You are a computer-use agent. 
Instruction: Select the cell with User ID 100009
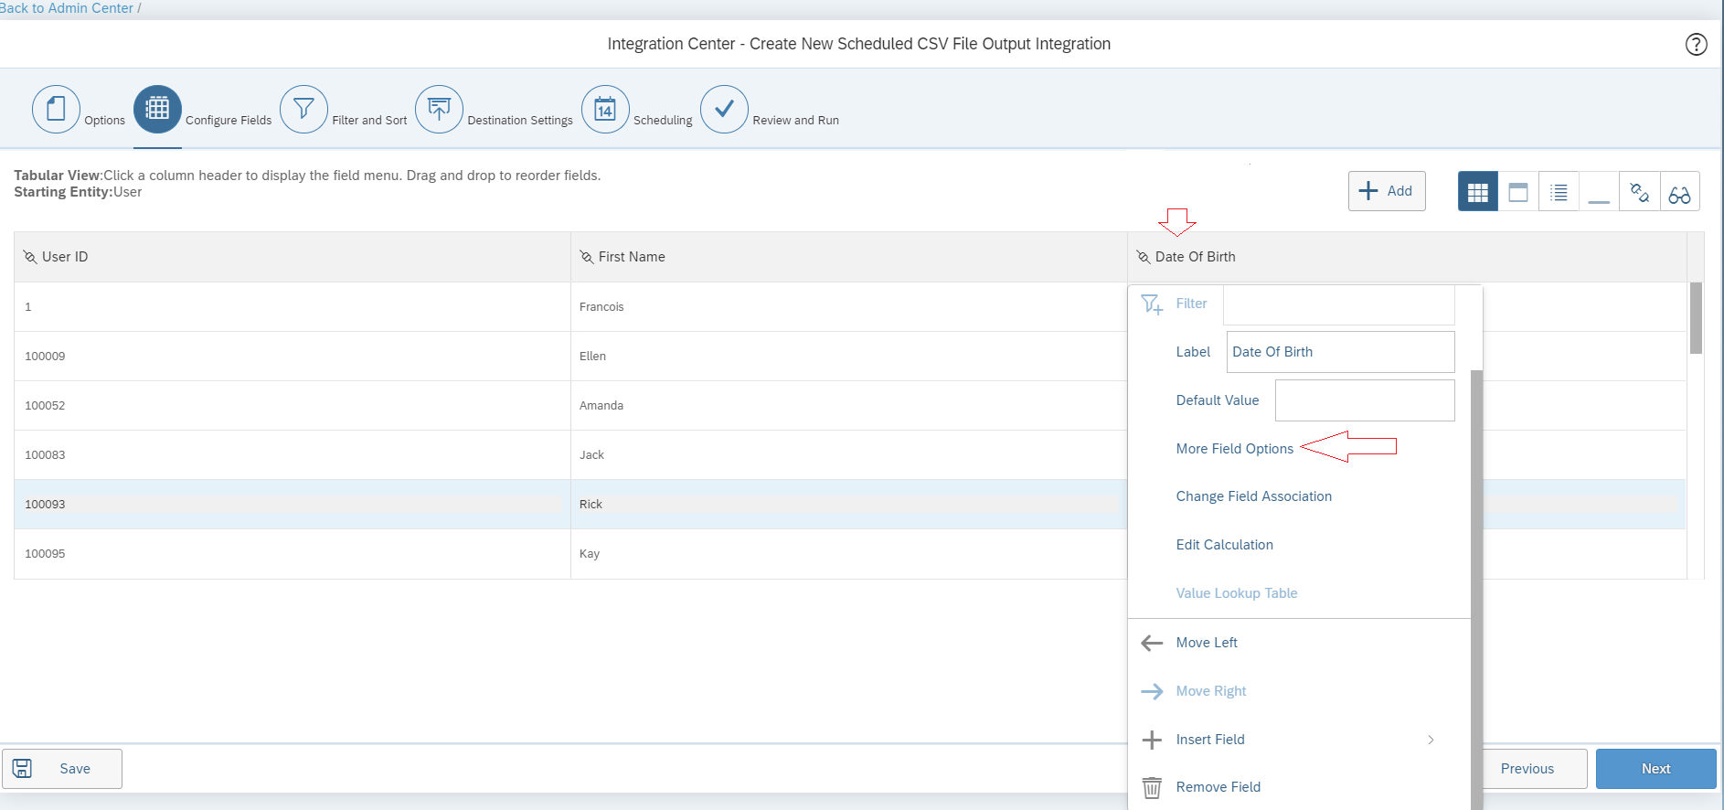292,357
